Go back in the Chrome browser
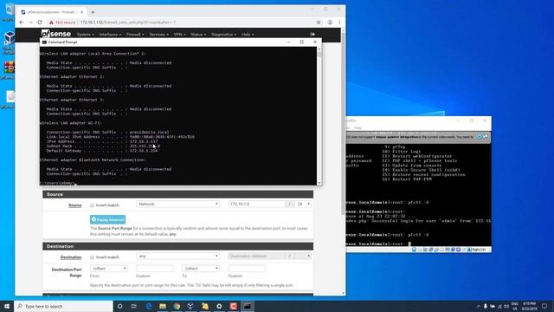The image size is (554, 312). pos(21,23)
